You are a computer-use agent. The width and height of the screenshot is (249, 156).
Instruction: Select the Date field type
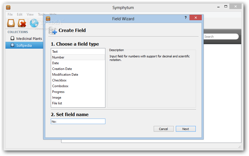click(x=78, y=63)
